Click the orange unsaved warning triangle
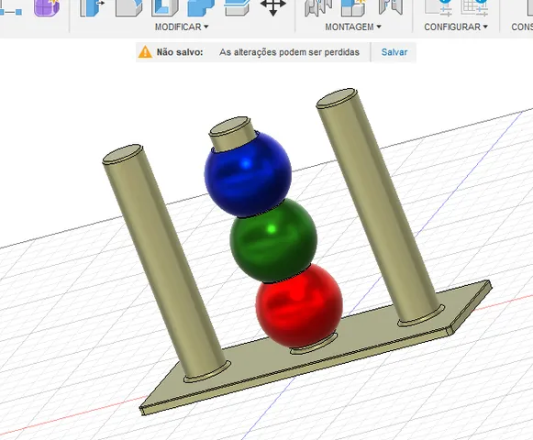 145,52
